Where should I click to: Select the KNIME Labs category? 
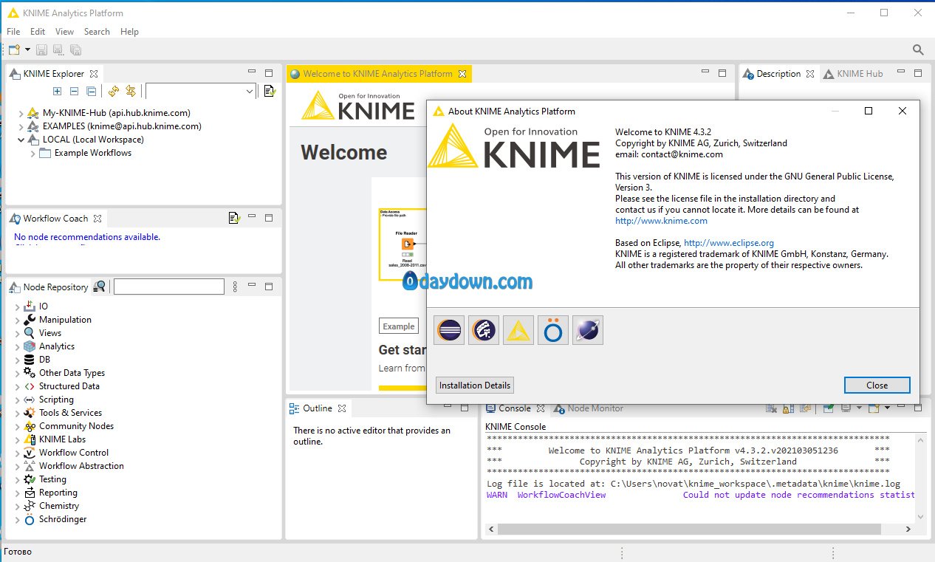tap(62, 439)
